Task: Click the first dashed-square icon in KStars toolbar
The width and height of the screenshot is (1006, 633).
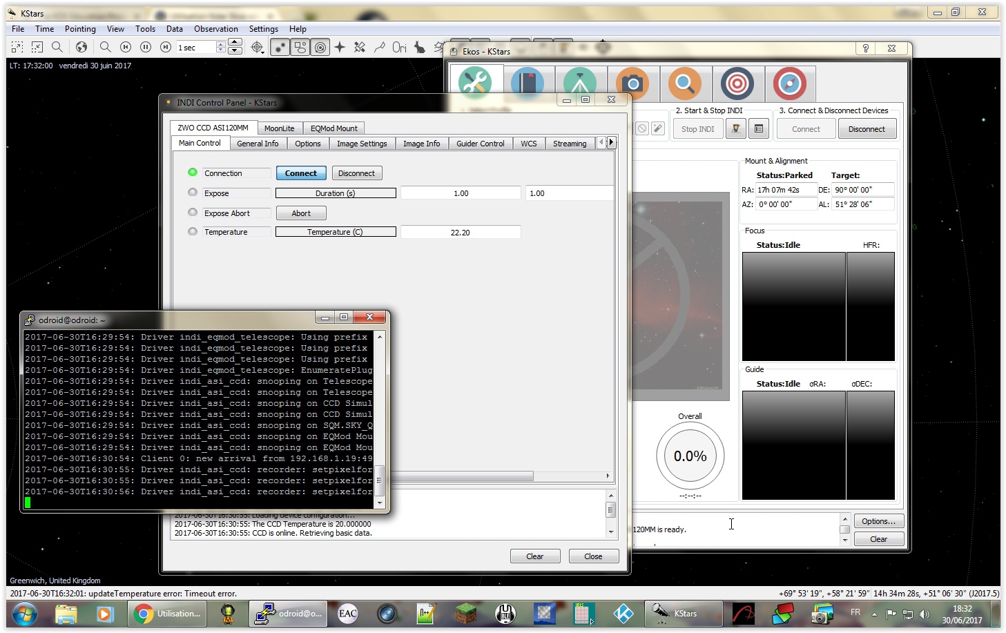Action: point(17,47)
